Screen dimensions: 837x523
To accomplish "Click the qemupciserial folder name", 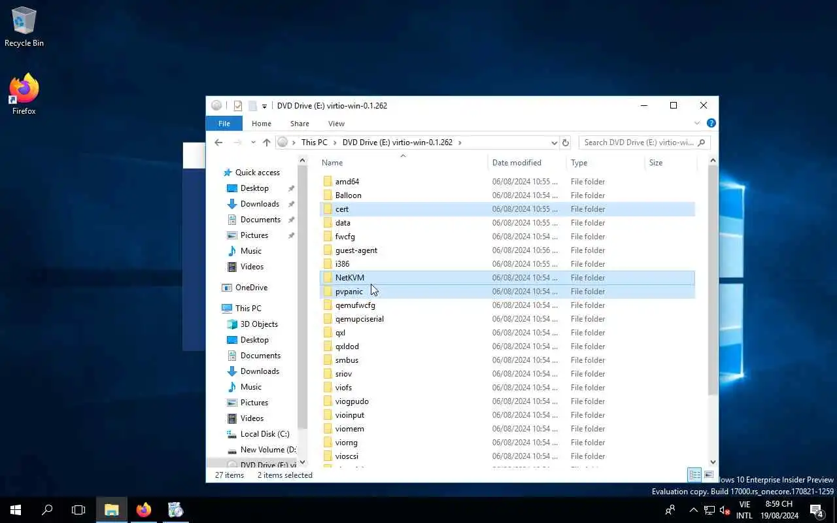I will coord(360,319).
